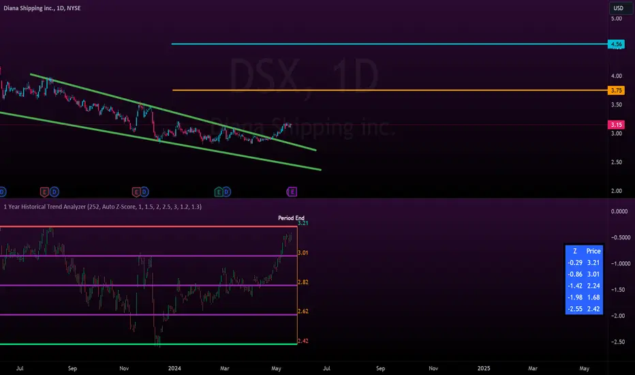Select the green earnings E marker near March 2024
The image size is (635, 375).
pos(219,192)
